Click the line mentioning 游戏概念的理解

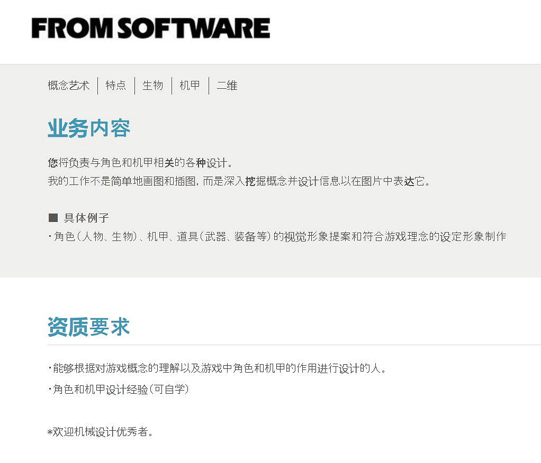tap(217, 368)
